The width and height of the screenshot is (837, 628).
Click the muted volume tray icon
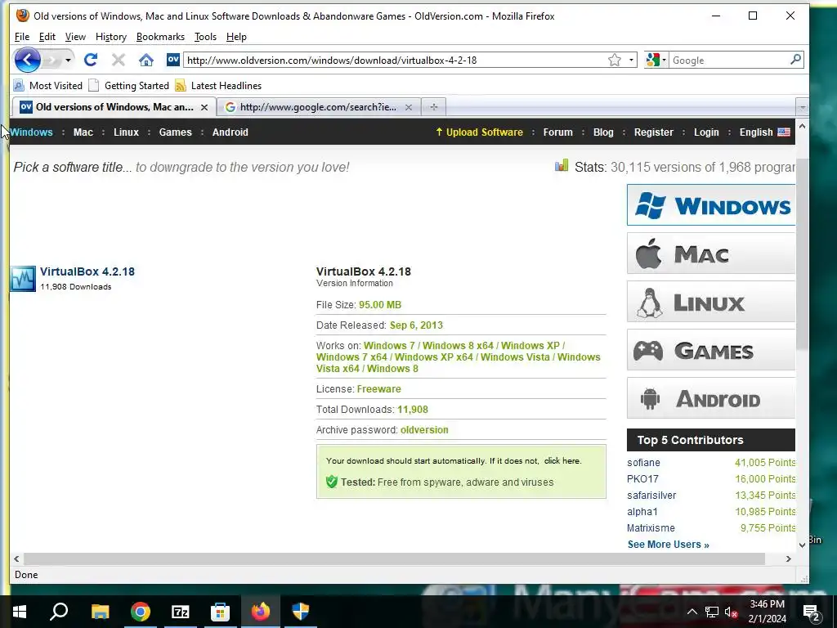click(x=731, y=612)
